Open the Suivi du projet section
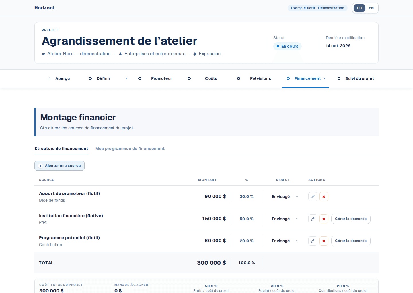 tap(360, 78)
